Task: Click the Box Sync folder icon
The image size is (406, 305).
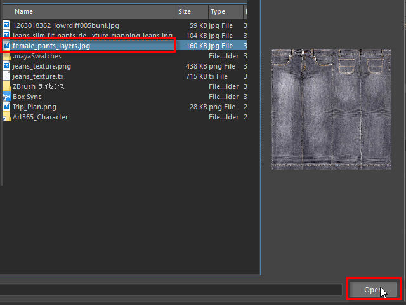Action: point(6,97)
